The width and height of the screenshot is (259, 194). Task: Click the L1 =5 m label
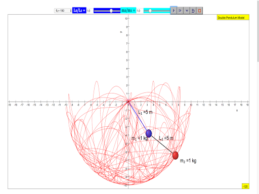pos(145,112)
